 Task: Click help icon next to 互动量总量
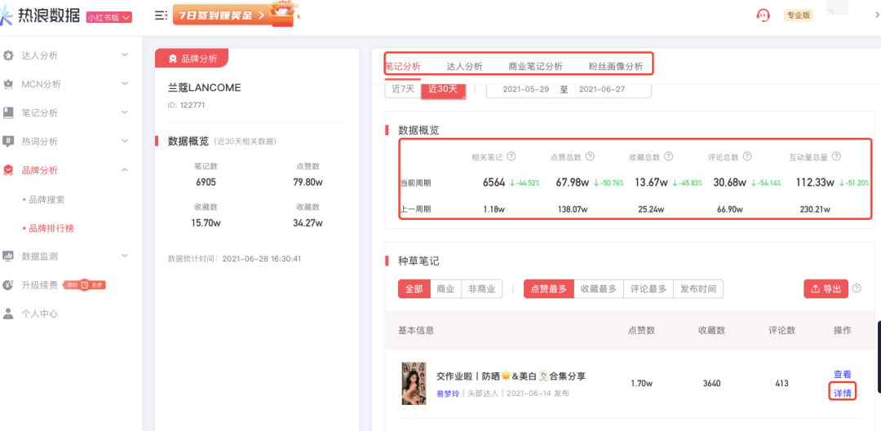click(x=837, y=156)
